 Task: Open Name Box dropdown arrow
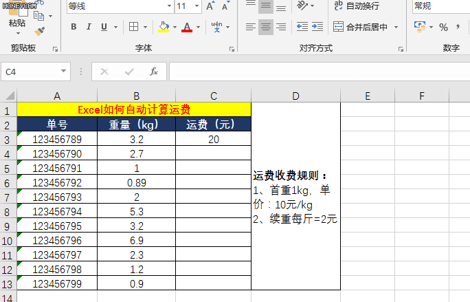[63, 72]
